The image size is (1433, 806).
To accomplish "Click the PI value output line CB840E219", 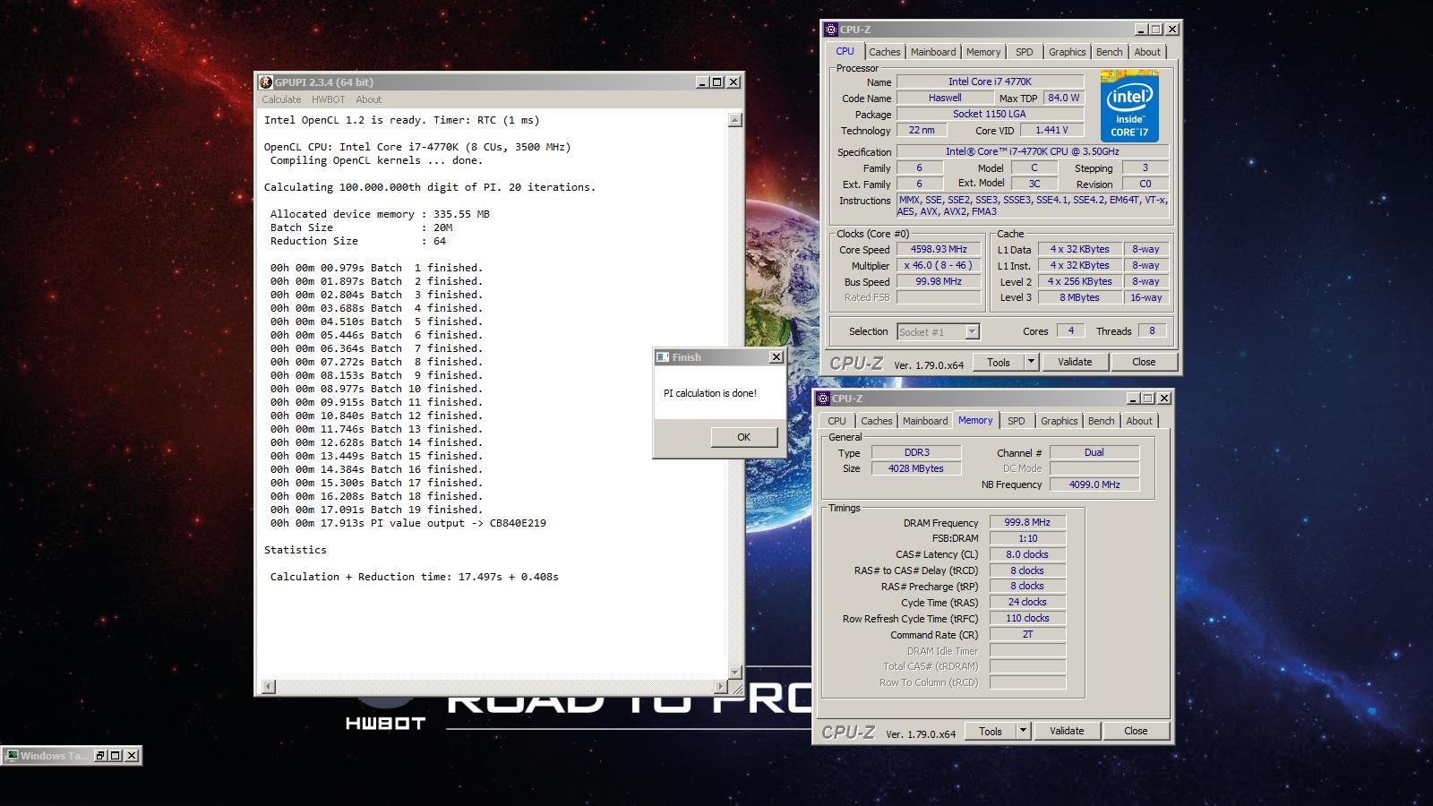I will point(408,523).
